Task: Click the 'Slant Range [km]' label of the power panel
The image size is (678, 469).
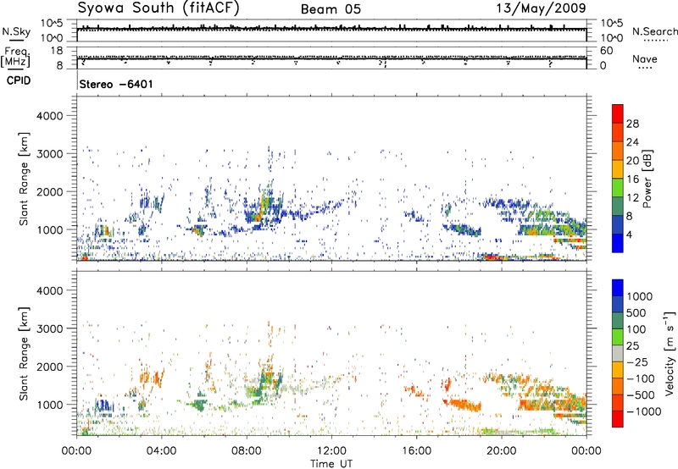Action: coord(24,179)
